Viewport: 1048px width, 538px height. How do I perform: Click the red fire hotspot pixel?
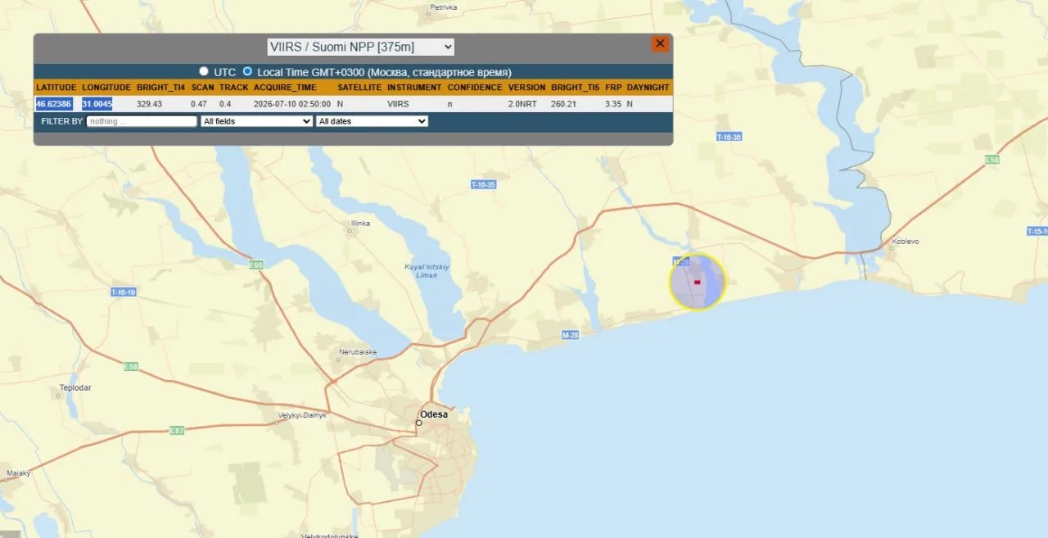click(698, 282)
